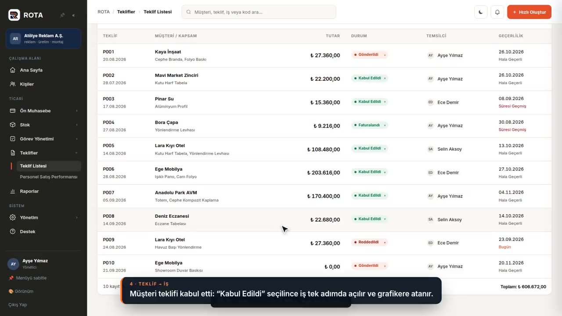Expand the Ön Muhasebe menu
562x316 pixels.
click(44, 111)
